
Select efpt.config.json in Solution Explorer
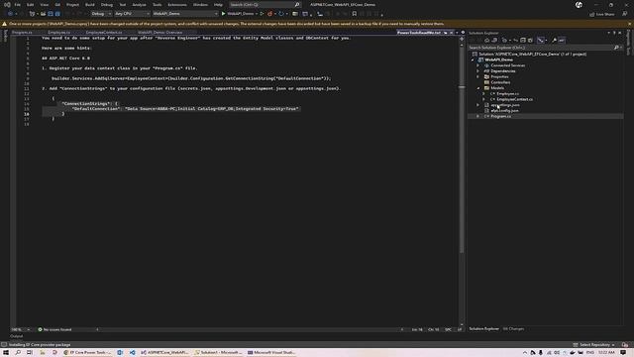click(504, 111)
